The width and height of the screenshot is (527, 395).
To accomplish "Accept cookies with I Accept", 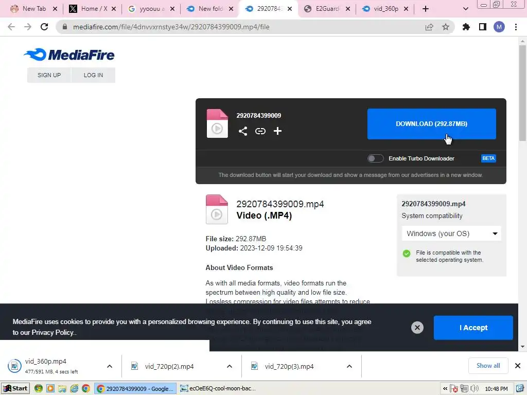I will point(473,328).
